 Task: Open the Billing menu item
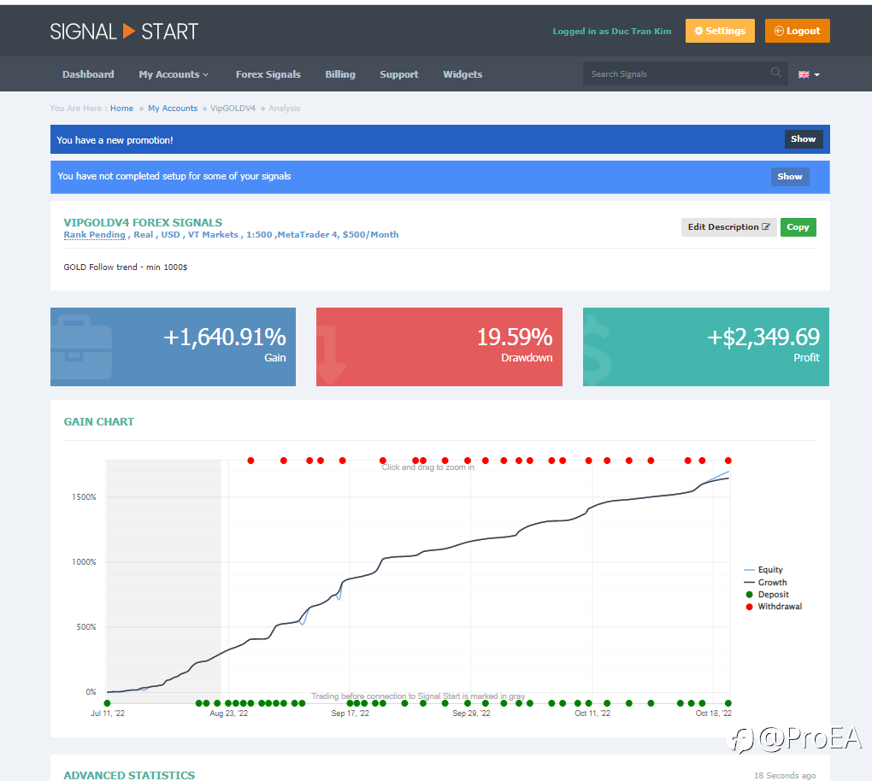(x=339, y=74)
